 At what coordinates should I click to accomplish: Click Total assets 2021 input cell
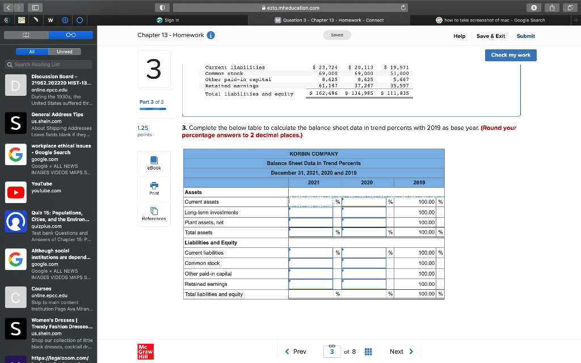[310, 232]
